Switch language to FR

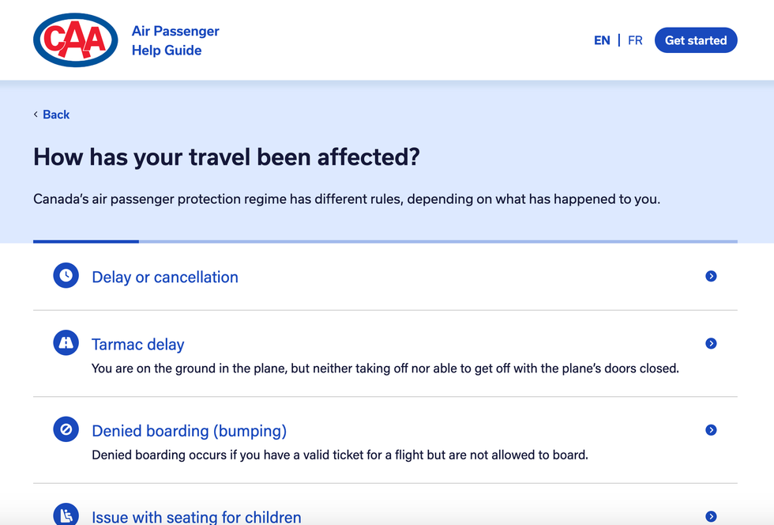[635, 40]
